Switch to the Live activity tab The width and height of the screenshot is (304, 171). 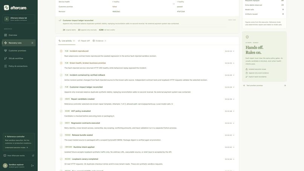pyautogui.click(x=67, y=41)
